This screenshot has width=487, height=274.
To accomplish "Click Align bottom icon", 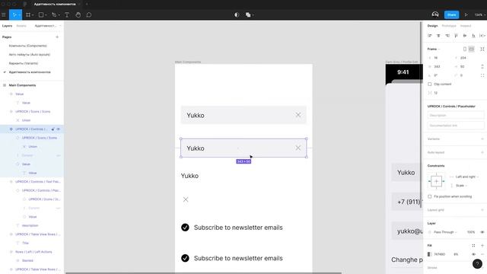I will coord(473,36).
